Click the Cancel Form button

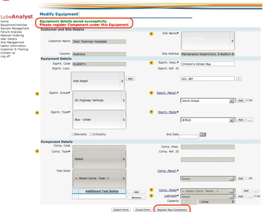(x=143, y=210)
